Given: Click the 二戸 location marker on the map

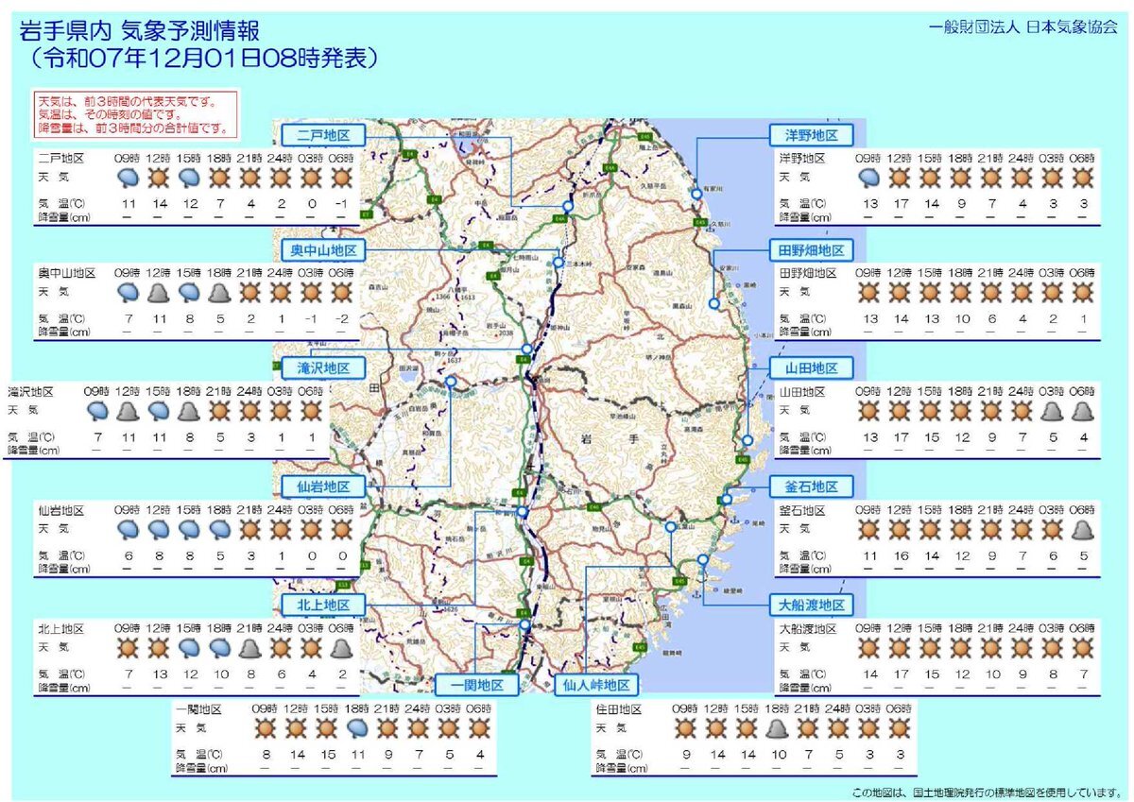Looking at the screenshot, I should pos(568,206).
